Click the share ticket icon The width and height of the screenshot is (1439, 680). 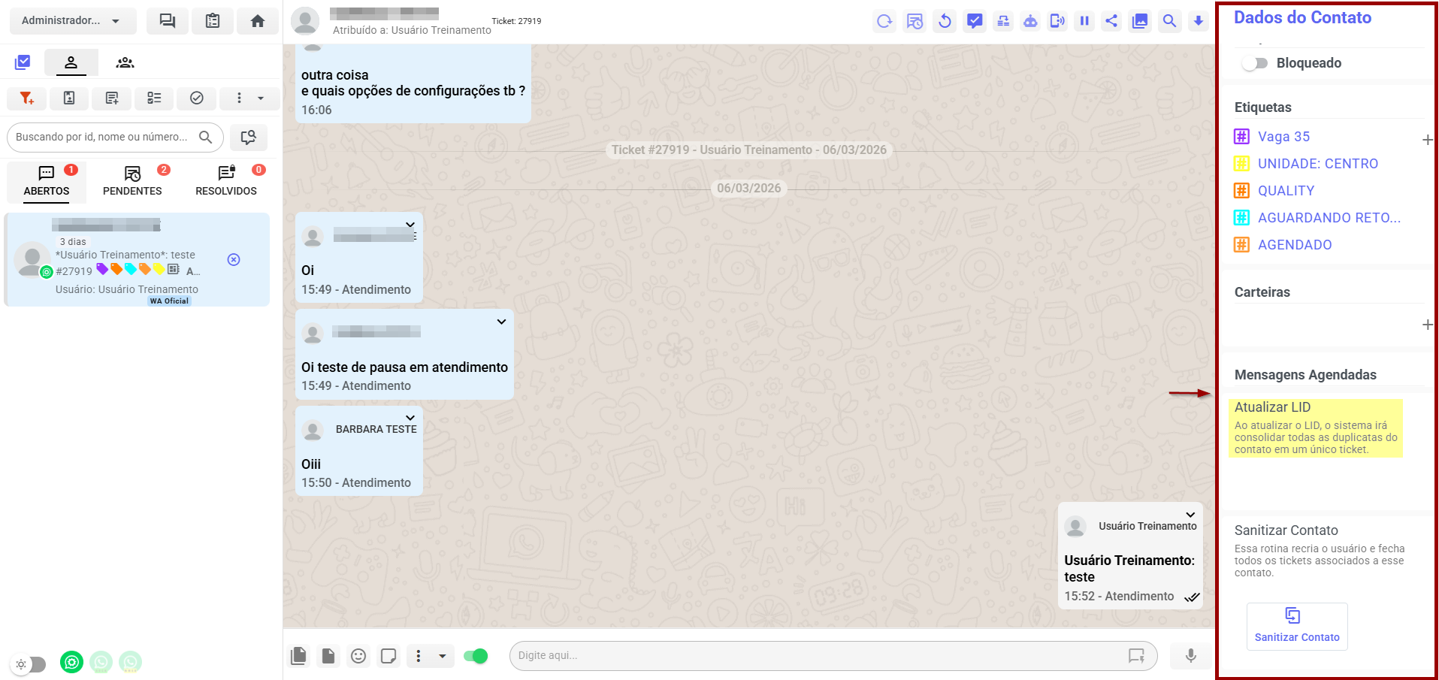1111,21
